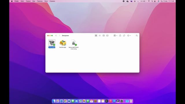Click the date and time in menu bar

pyautogui.click(x=167, y=1)
